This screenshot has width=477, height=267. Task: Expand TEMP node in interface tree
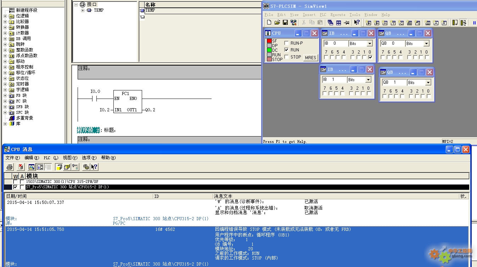(83, 10)
